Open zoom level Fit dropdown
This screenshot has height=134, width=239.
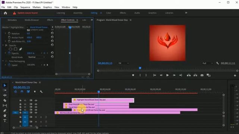[124, 63]
